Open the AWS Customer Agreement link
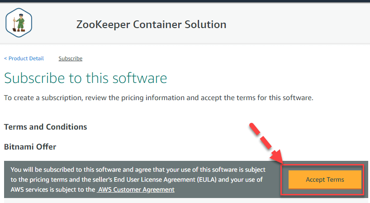370x203 pixels. tap(136, 189)
